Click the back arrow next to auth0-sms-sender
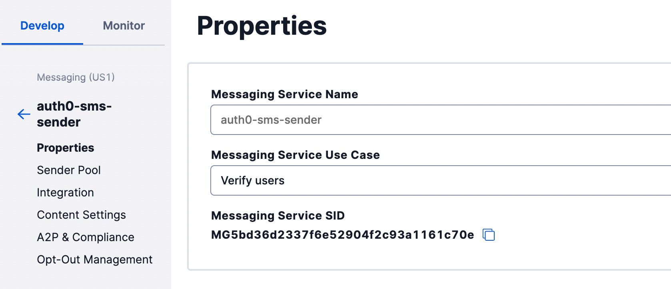 click(x=23, y=115)
